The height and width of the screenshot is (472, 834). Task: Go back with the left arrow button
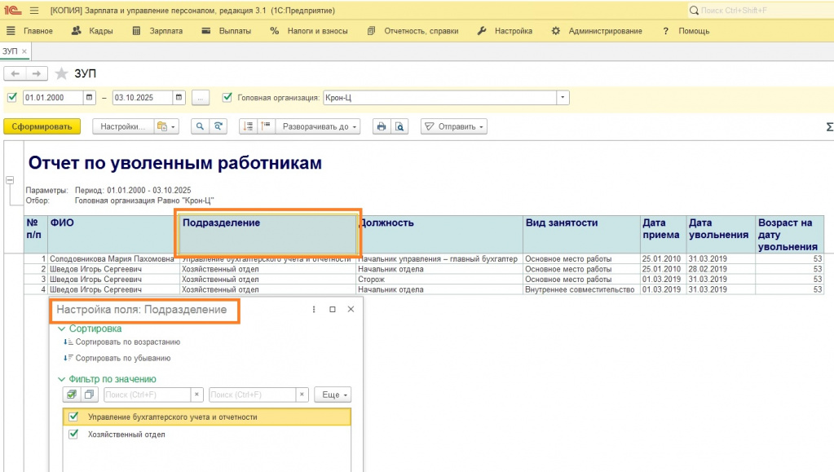(15, 73)
